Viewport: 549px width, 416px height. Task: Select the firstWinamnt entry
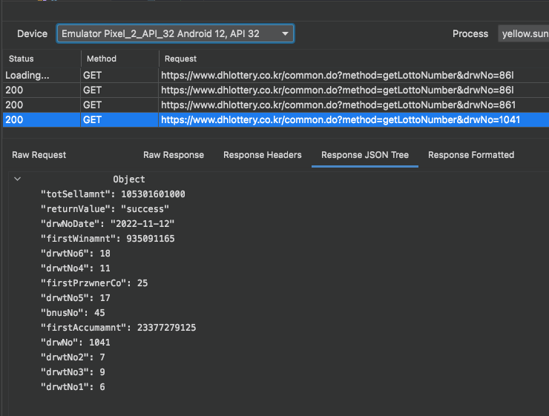[108, 239]
